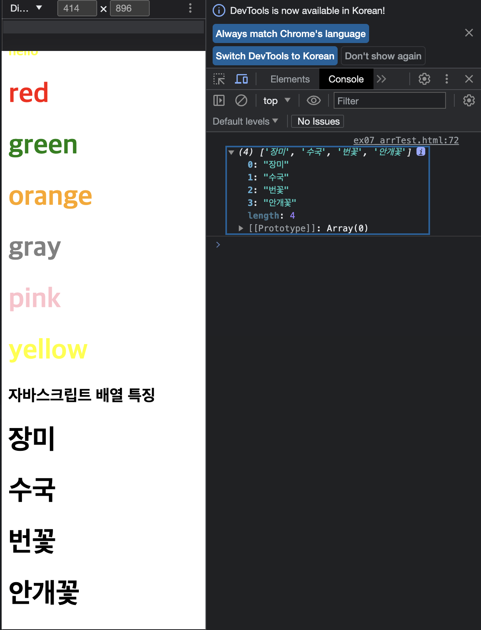Close the DevTools panel
481x630 pixels.
(469, 79)
